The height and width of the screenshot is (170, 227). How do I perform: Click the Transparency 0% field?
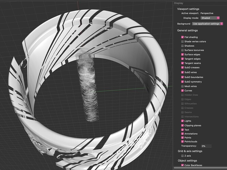(x=206, y=146)
